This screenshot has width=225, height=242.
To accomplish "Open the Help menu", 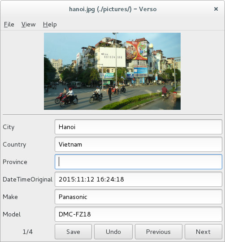I will pos(50,25).
